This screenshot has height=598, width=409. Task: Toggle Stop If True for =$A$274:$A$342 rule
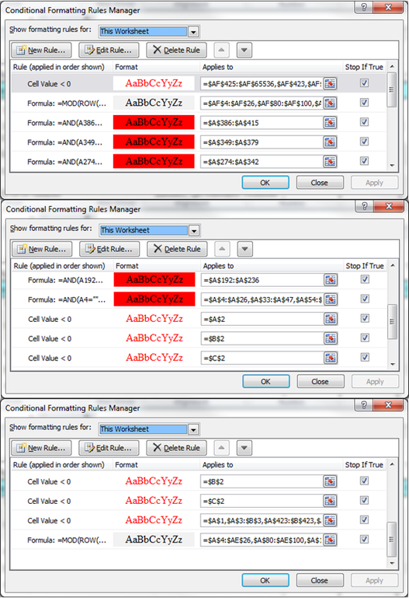coord(365,161)
